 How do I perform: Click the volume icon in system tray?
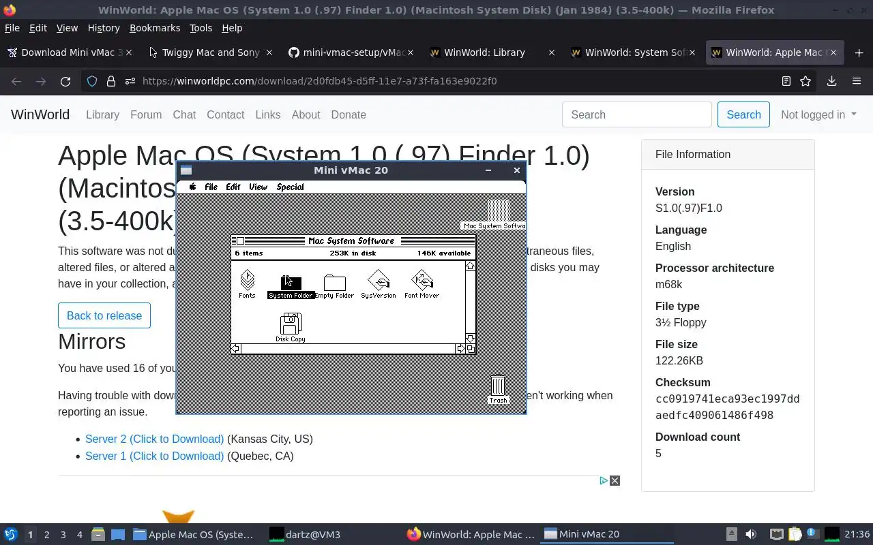coord(751,534)
